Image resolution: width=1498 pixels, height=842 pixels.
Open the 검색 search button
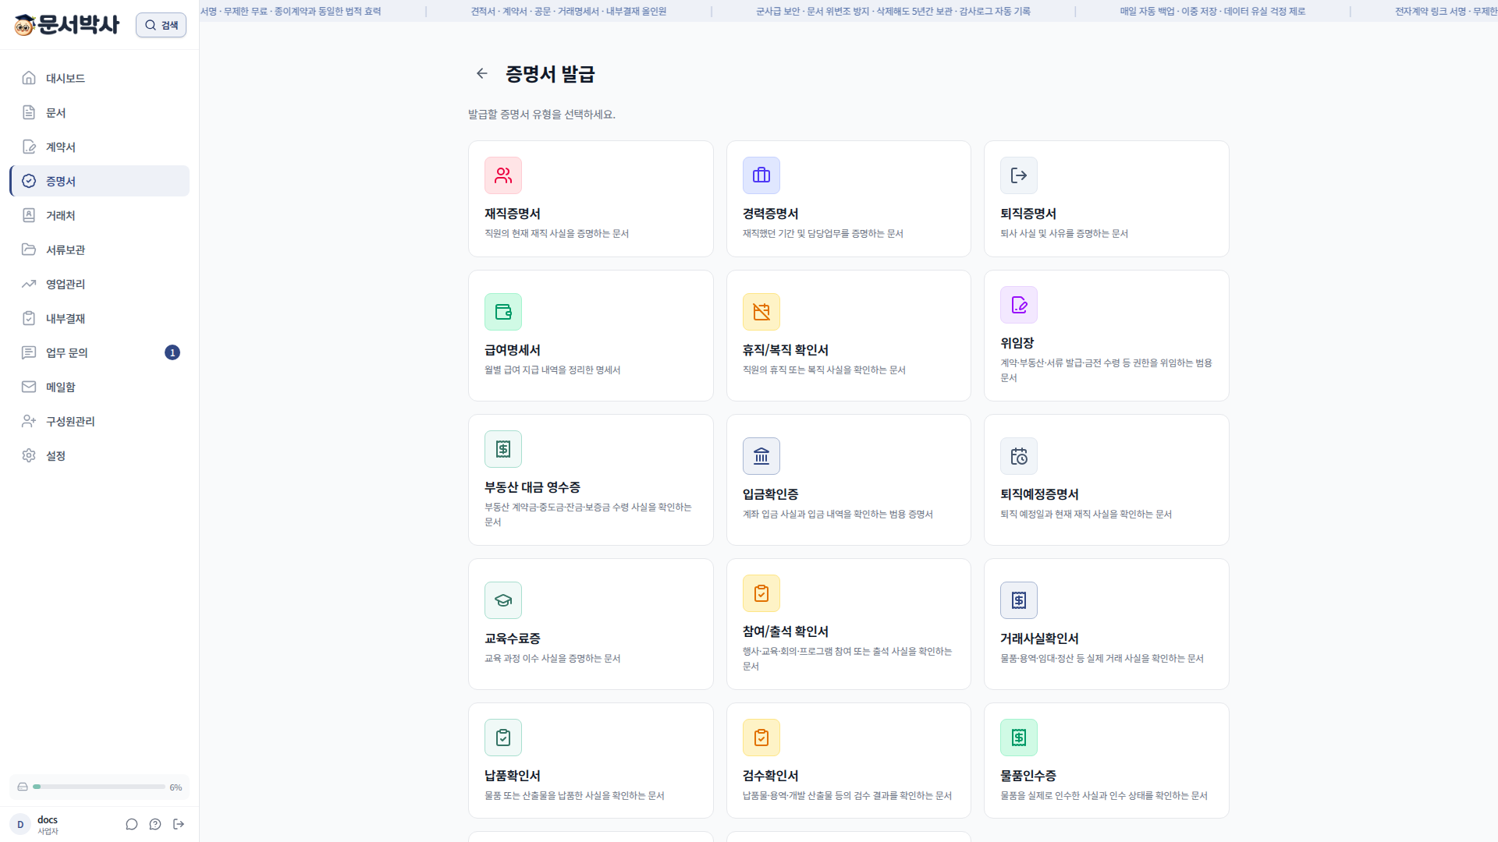(161, 25)
